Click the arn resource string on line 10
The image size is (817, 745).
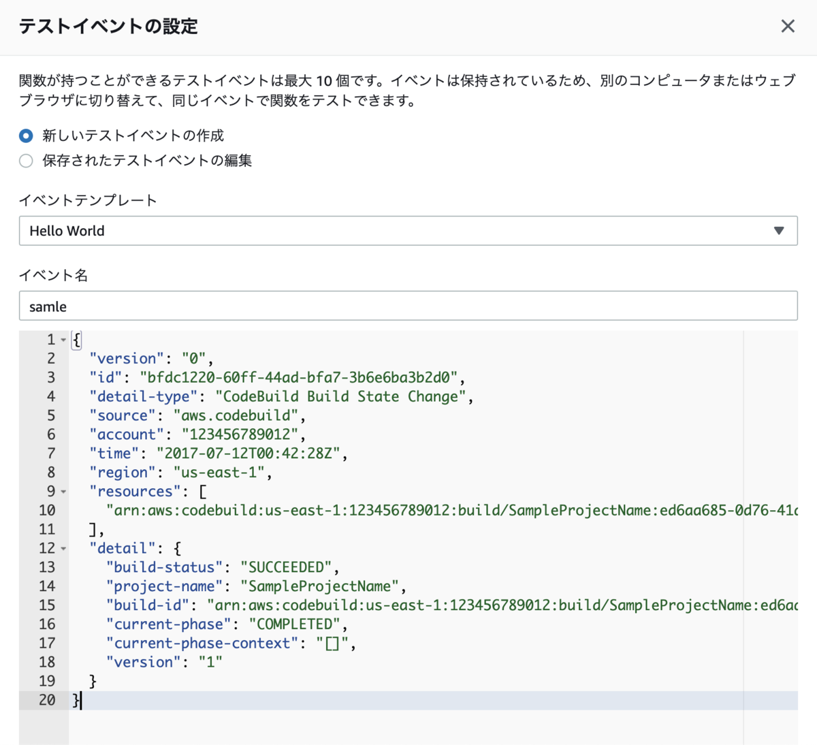451,511
